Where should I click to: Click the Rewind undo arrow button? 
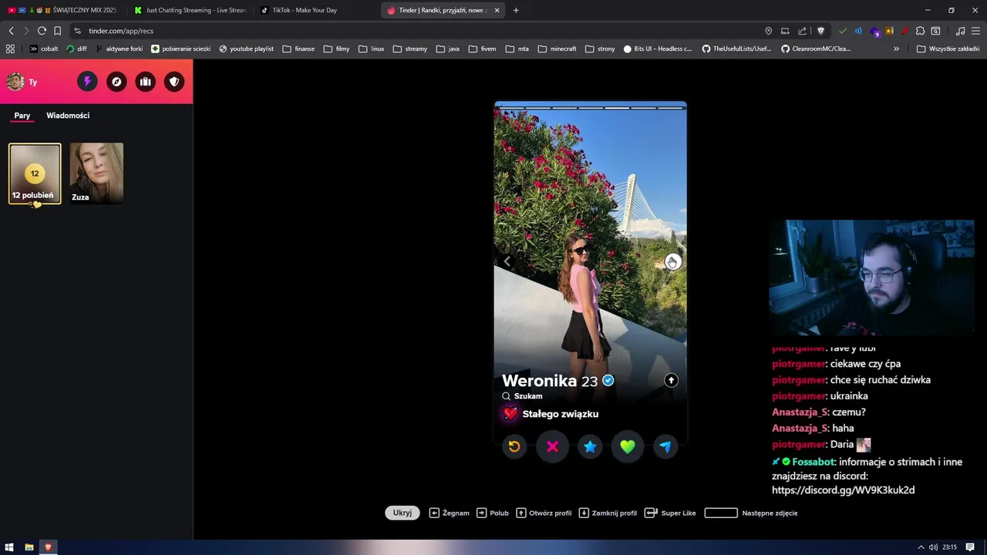(514, 446)
